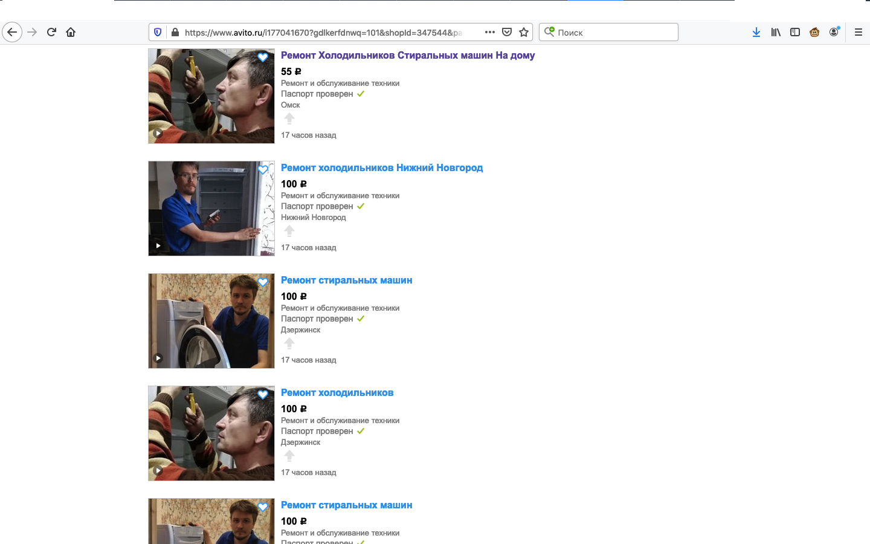Open the monkey extension icon
The width and height of the screenshot is (870, 544).
(x=814, y=32)
